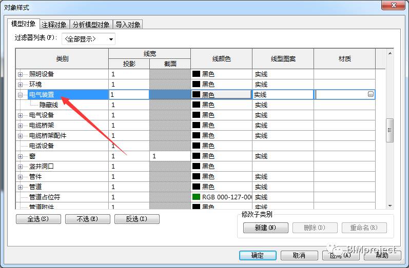Screen dimensions: 409x268
Task: Click the 材质 column header
Action: point(344,59)
